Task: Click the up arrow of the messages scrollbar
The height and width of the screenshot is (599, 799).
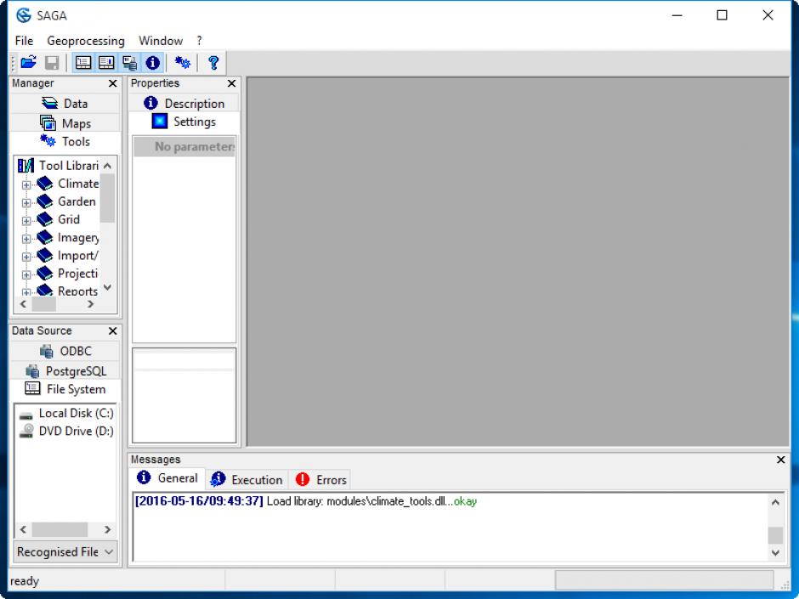Action: pos(775,502)
